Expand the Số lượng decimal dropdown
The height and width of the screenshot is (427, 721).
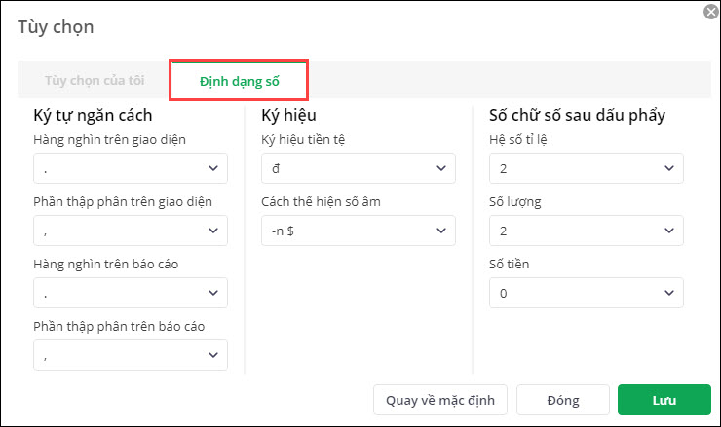[x=586, y=231]
